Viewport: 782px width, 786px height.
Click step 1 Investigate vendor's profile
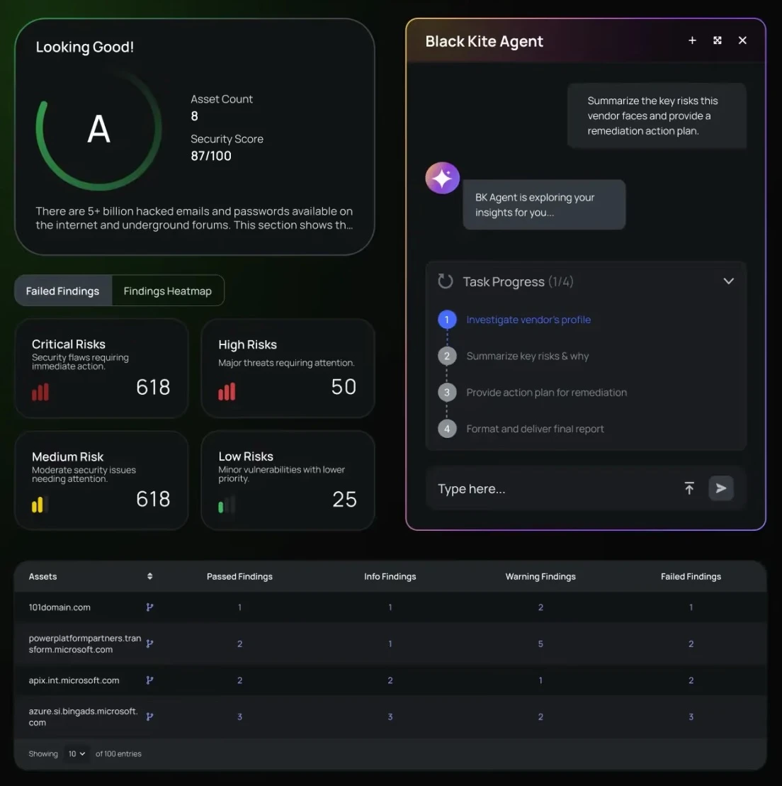(528, 320)
